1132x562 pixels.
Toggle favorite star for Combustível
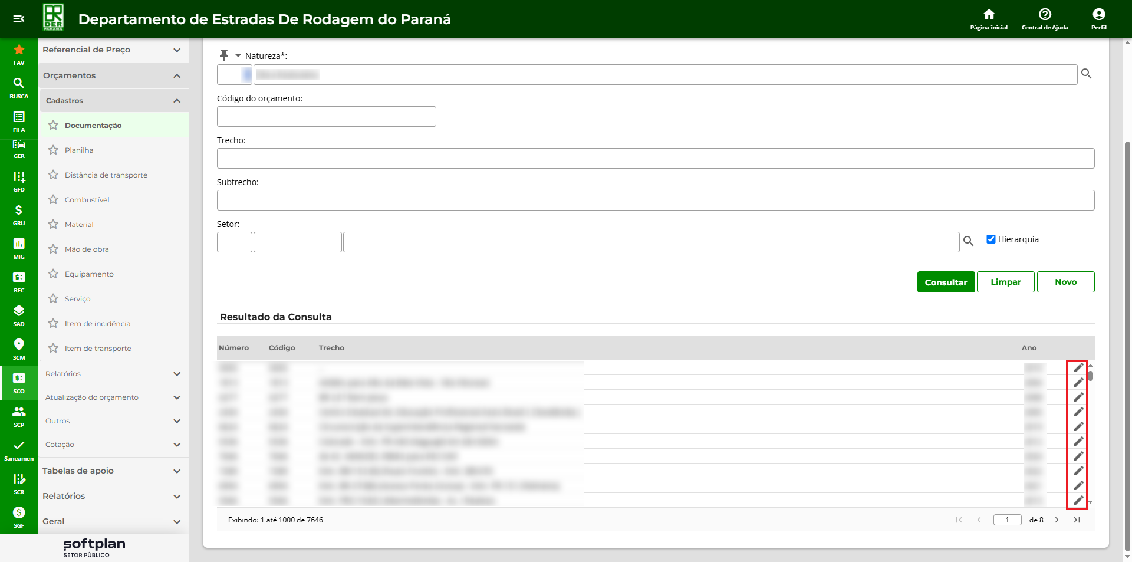54,199
